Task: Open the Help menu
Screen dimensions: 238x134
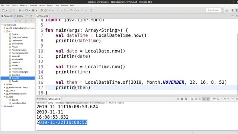Action: (x=72, y=5)
